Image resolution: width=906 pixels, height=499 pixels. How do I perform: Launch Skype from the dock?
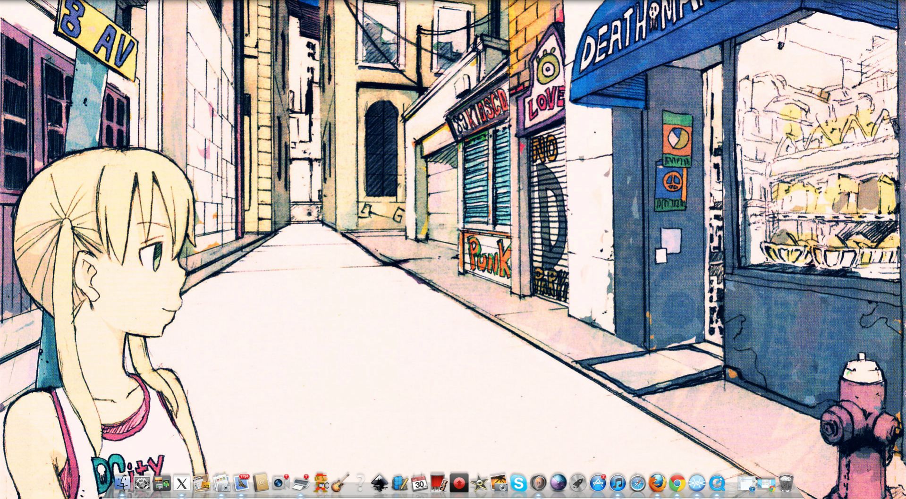pyautogui.click(x=518, y=483)
